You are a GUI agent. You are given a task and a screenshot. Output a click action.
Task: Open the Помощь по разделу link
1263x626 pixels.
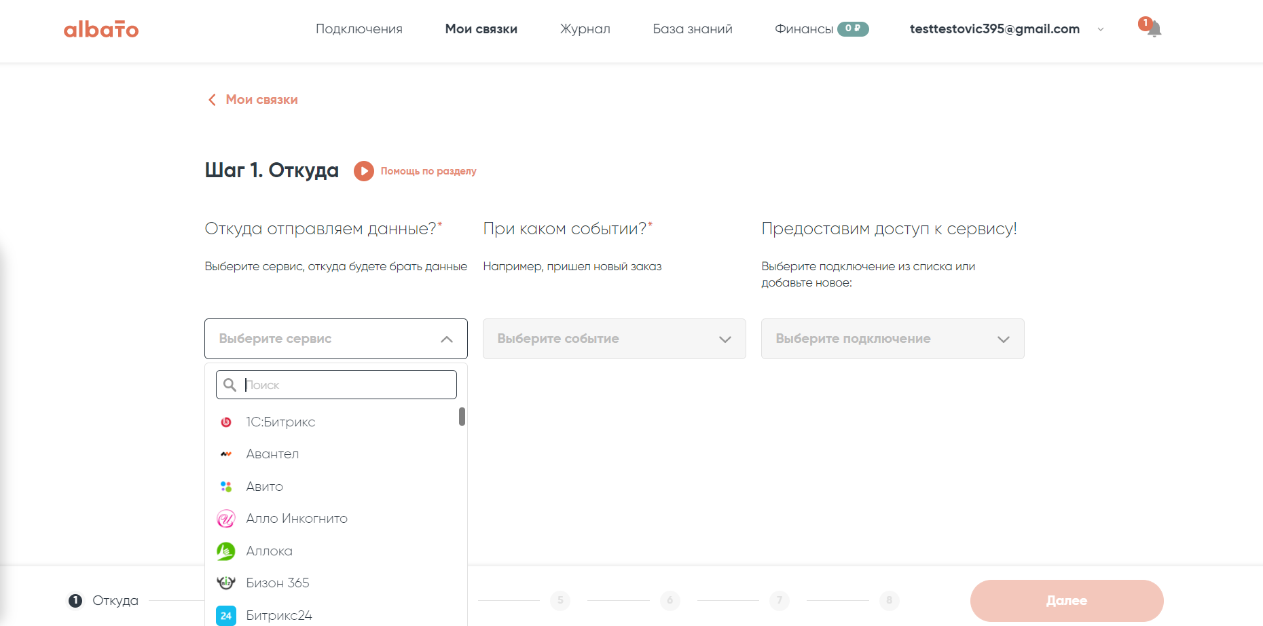428,171
